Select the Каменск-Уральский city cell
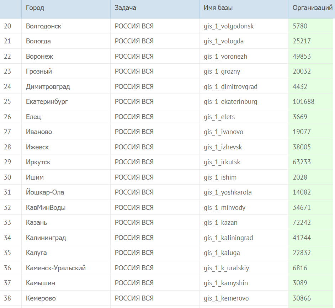The width and height of the screenshot is (335, 308). [x=56, y=268]
